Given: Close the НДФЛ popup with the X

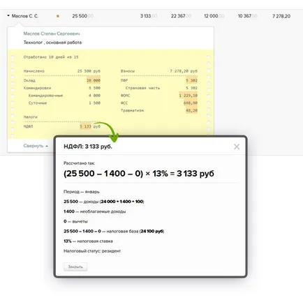Looking at the screenshot, I should 237,147.
